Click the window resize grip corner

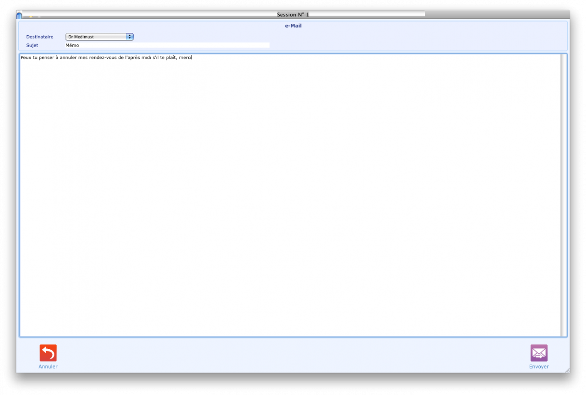[x=567, y=369]
